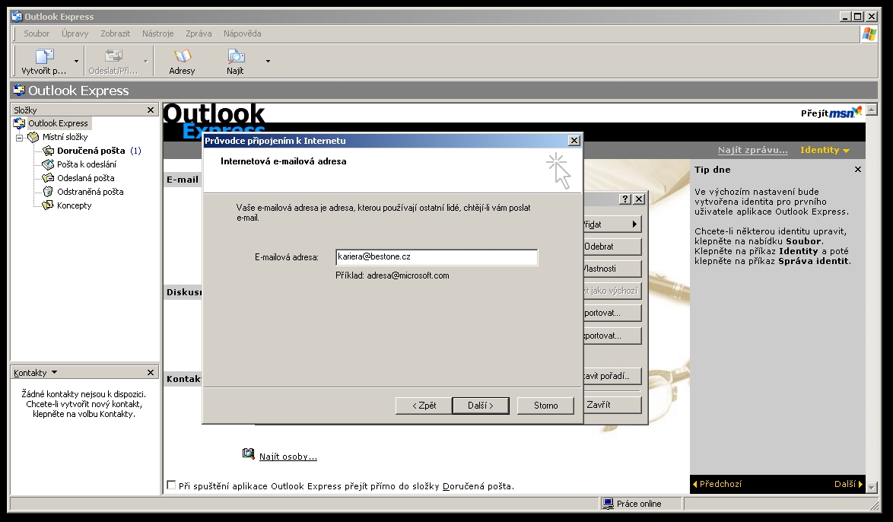
Task: Click scrollbar up arrow in main pane
Action: 872,110
